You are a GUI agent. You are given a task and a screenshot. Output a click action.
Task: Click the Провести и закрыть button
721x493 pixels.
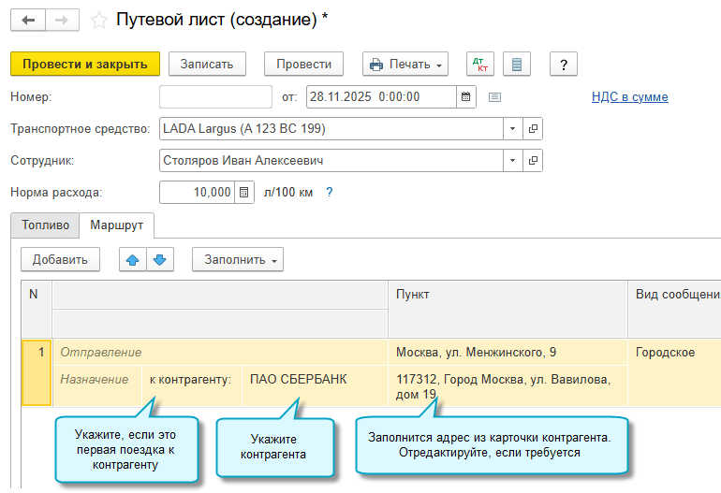(x=85, y=64)
